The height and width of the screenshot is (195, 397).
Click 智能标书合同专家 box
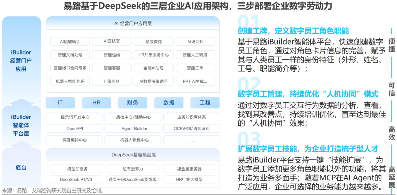70,68
